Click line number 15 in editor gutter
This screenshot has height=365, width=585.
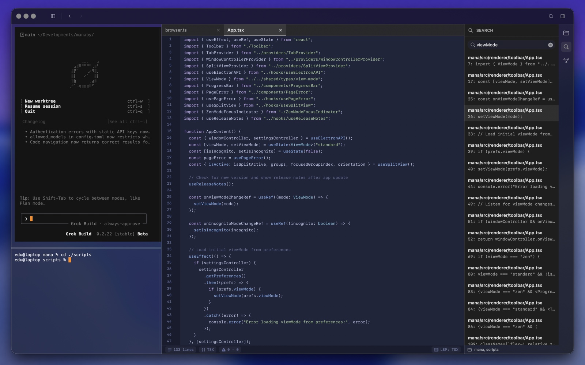tap(169, 131)
